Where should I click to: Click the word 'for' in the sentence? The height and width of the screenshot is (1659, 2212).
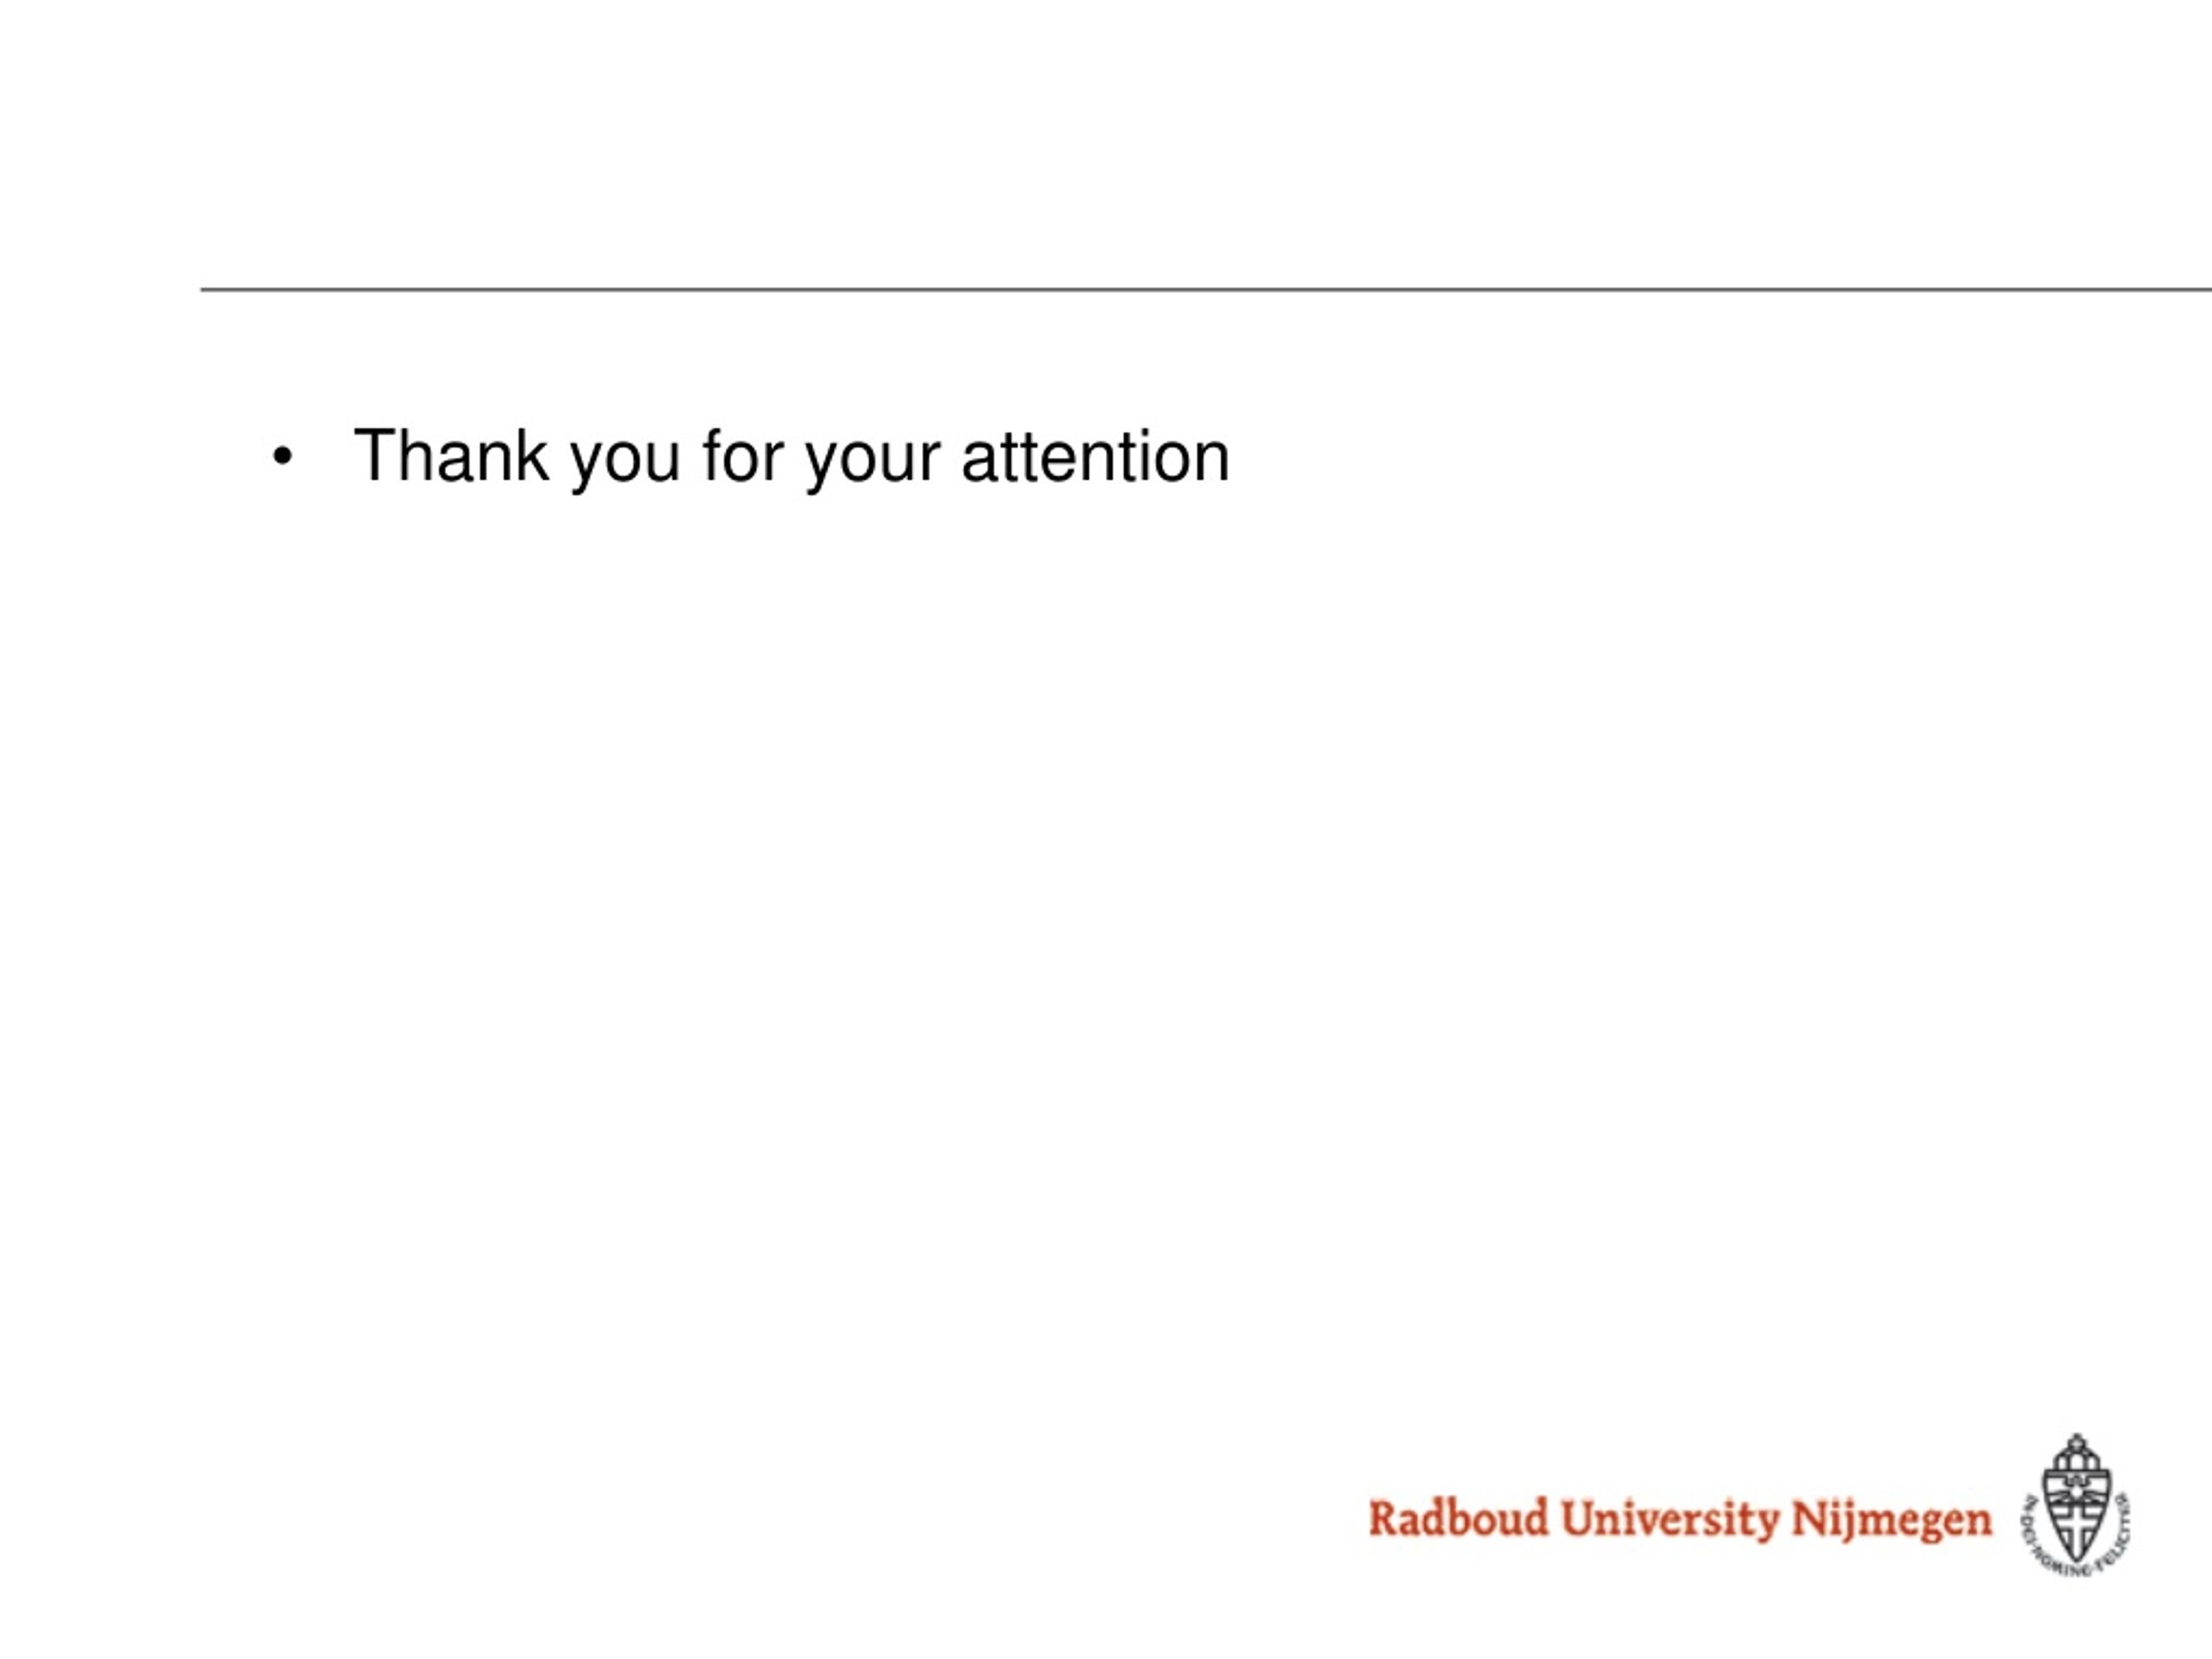coord(742,456)
